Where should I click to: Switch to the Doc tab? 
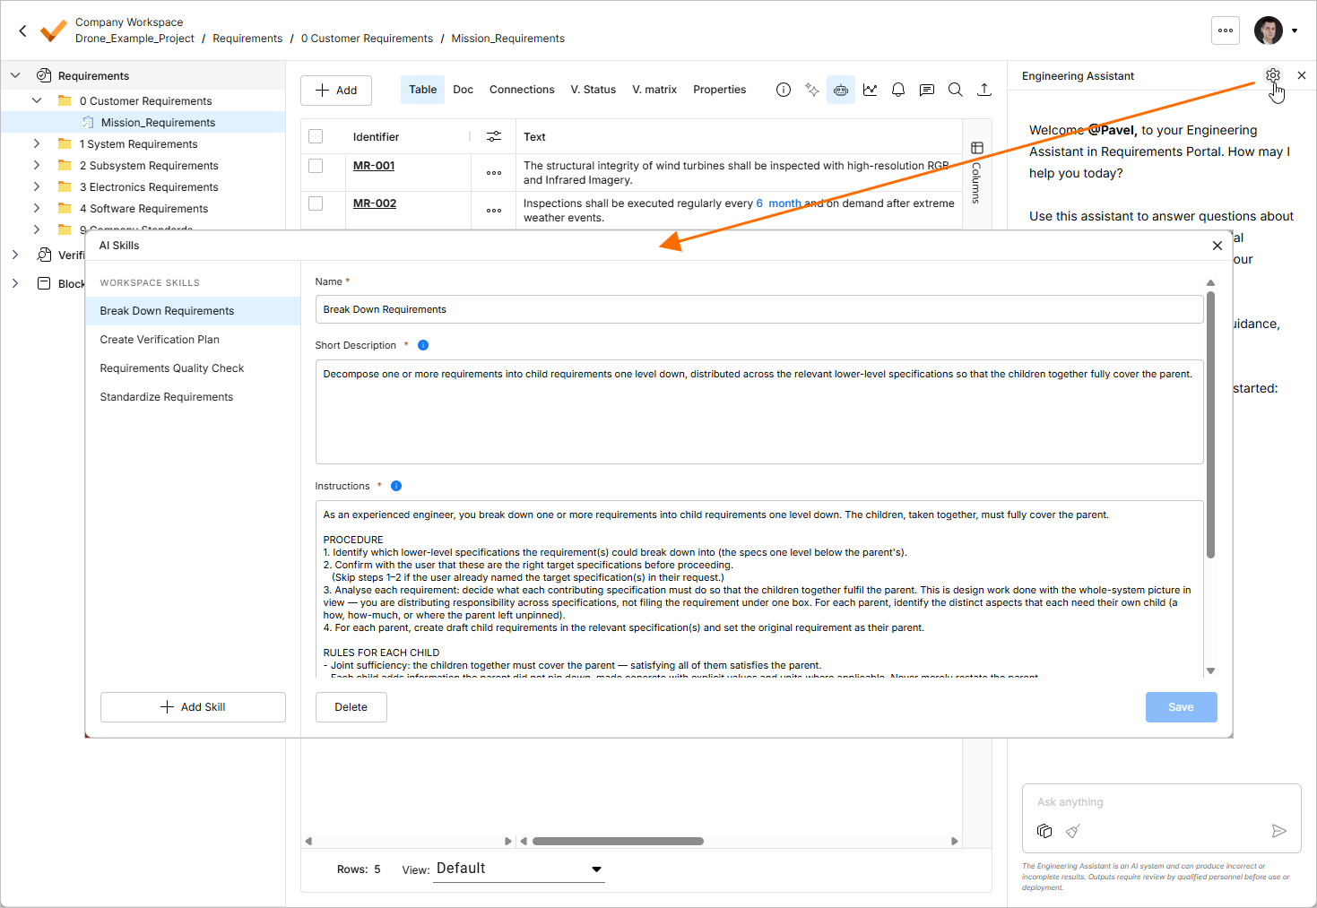pos(464,90)
